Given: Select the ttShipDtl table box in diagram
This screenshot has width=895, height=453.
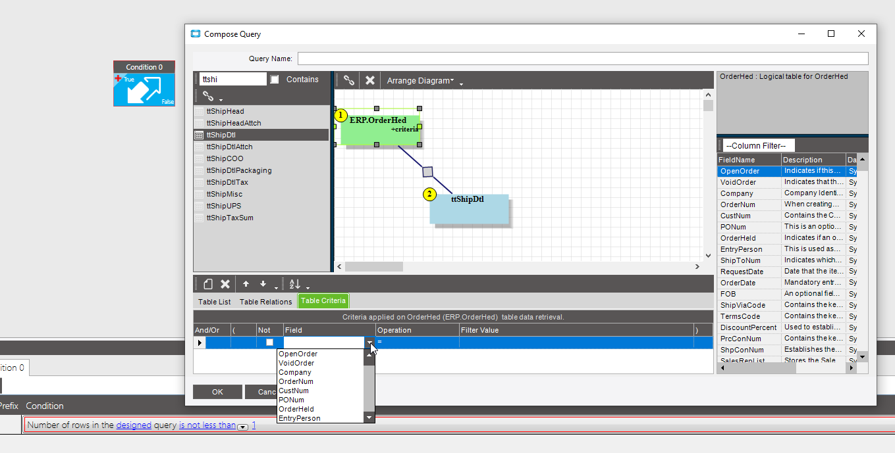Looking at the screenshot, I should 469,208.
